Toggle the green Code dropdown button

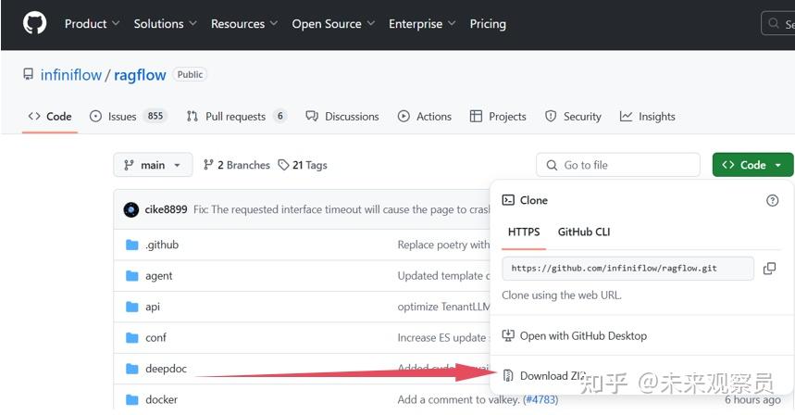752,165
